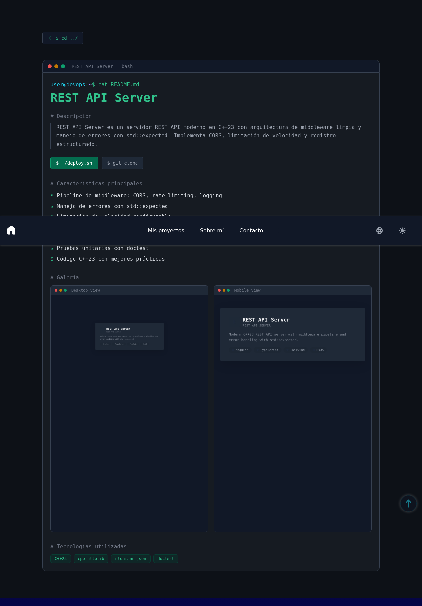
Task: Click 'REST API Server — bash' window title
Action: (102, 66)
